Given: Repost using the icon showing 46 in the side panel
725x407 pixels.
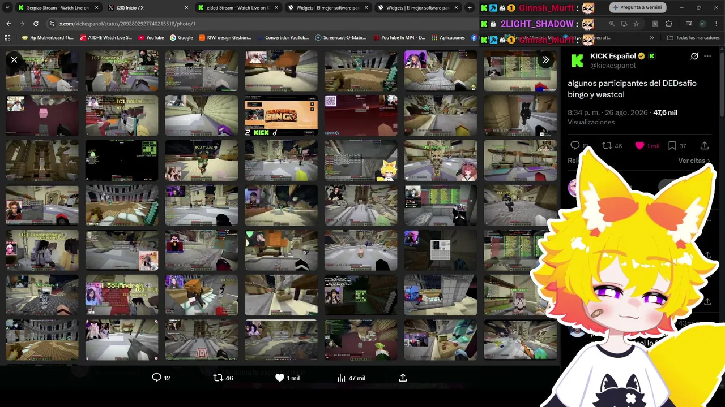Looking at the screenshot, I should click(607, 145).
